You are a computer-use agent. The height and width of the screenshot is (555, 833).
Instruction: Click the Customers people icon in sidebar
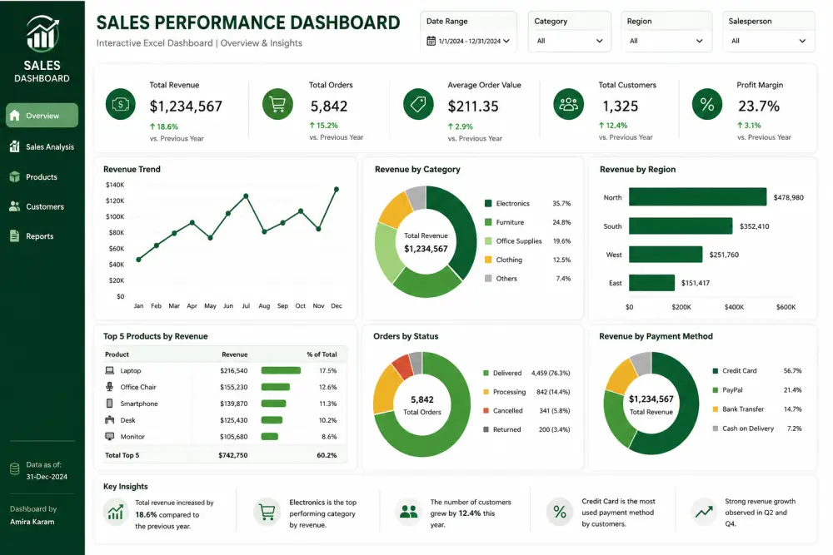tap(15, 206)
